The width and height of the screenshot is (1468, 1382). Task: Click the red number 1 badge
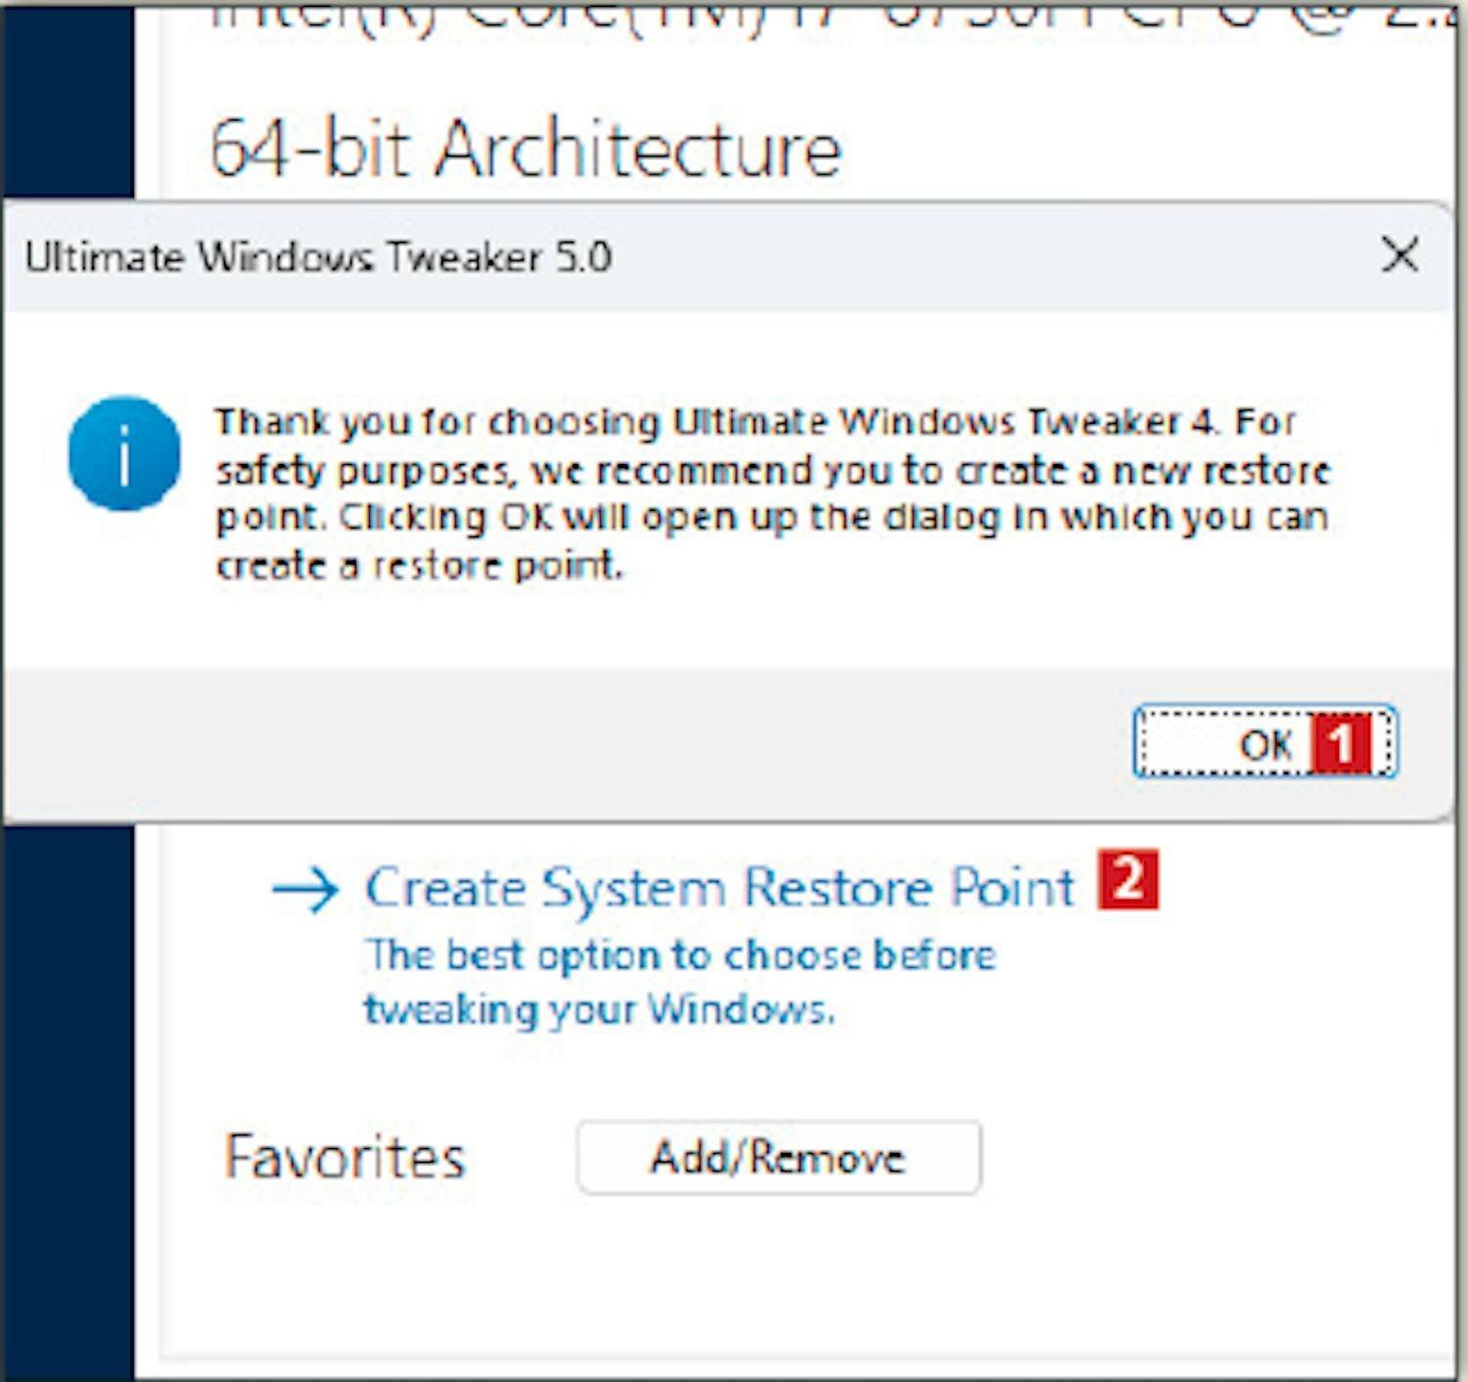click(x=1340, y=743)
